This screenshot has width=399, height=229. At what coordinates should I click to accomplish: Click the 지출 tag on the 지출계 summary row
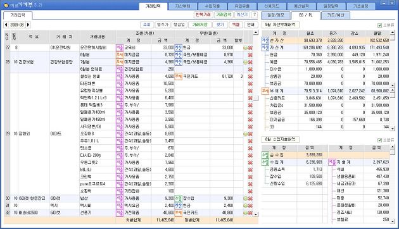pos(332,162)
